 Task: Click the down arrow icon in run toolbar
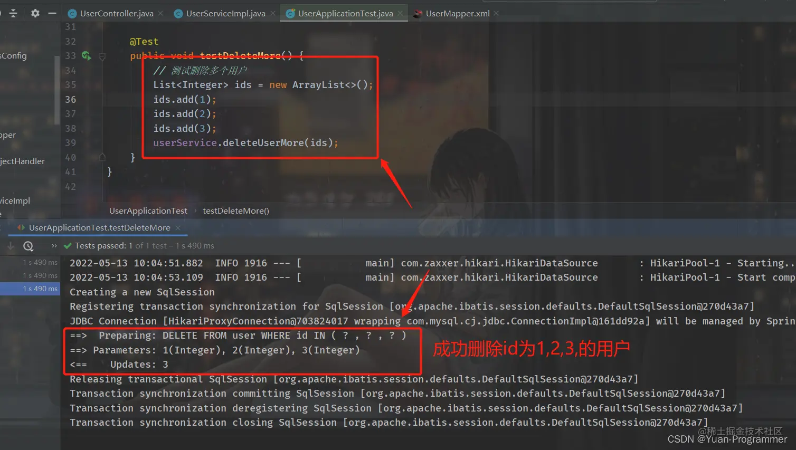(10, 246)
